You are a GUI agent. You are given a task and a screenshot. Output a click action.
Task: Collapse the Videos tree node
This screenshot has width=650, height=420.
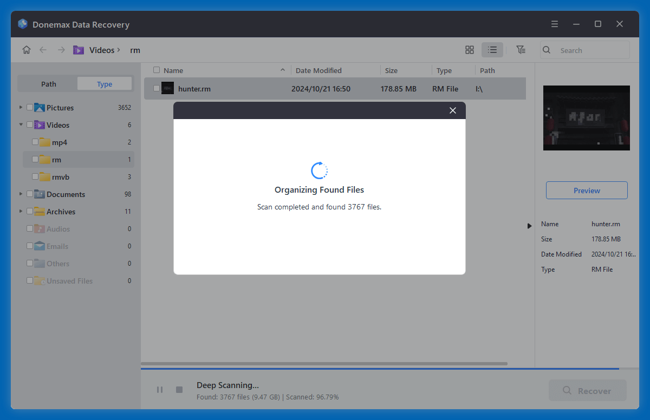pyautogui.click(x=21, y=124)
